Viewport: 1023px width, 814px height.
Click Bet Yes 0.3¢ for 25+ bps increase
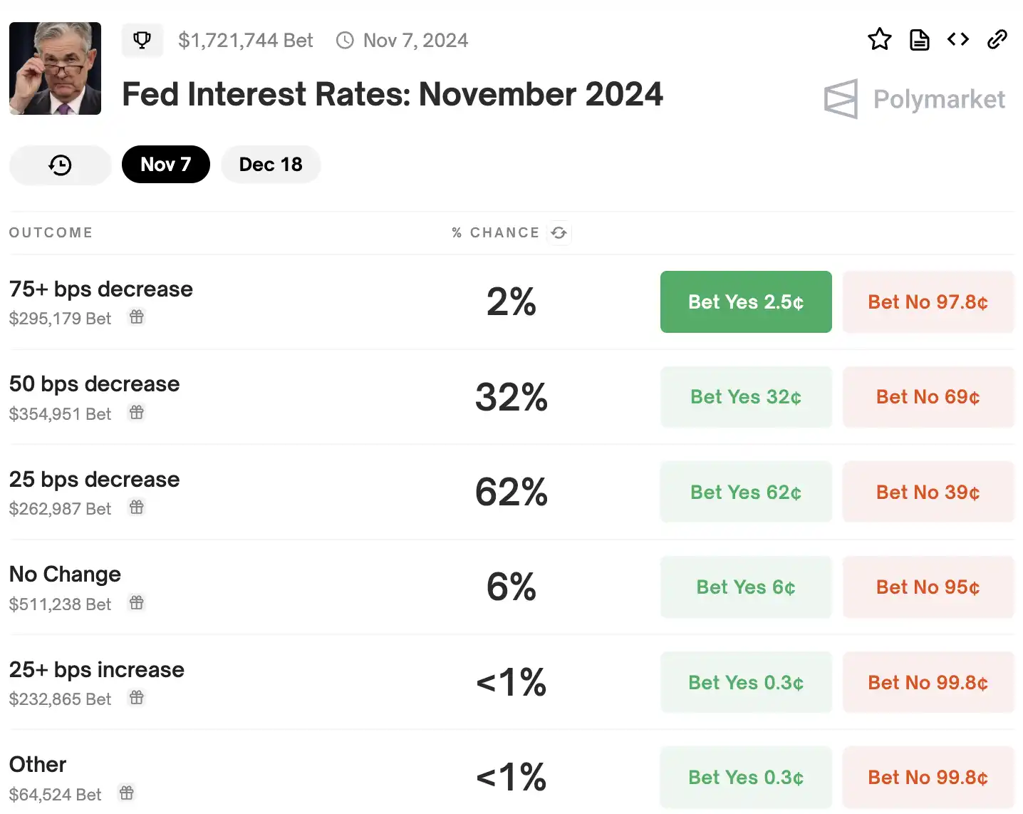pos(746,682)
